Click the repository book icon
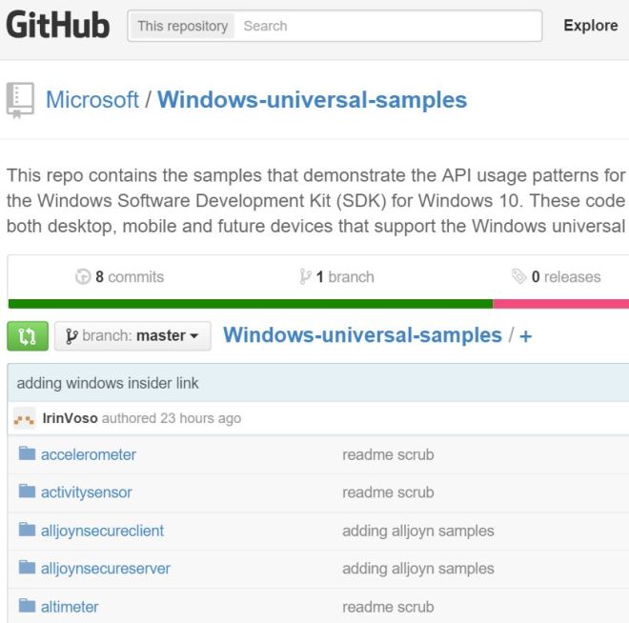 click(19, 99)
